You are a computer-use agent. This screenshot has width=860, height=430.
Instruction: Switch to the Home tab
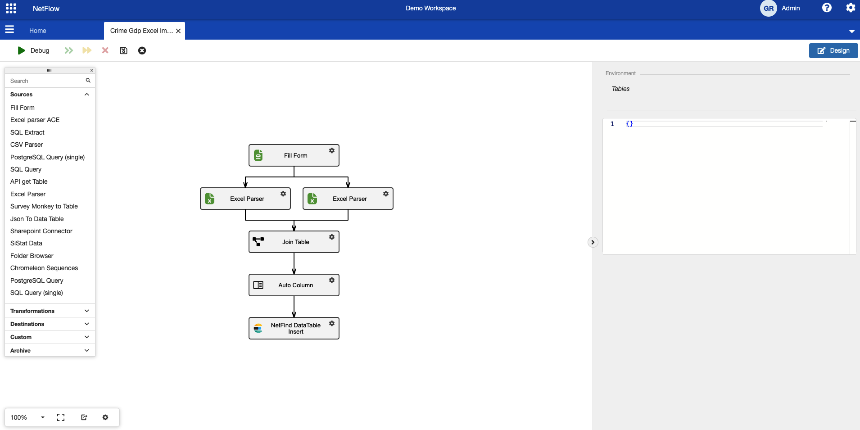coord(38,31)
